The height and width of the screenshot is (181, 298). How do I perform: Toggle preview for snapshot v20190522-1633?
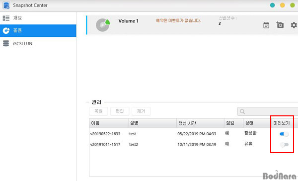[x=284, y=134]
